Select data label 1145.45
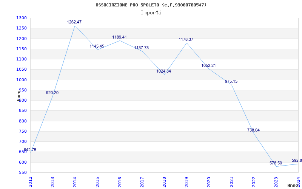This screenshot has width=302, height=189. [97, 46]
